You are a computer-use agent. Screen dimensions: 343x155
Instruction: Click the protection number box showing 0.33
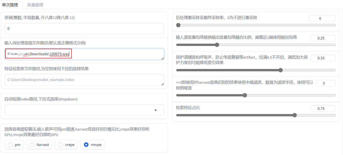(x=323, y=58)
